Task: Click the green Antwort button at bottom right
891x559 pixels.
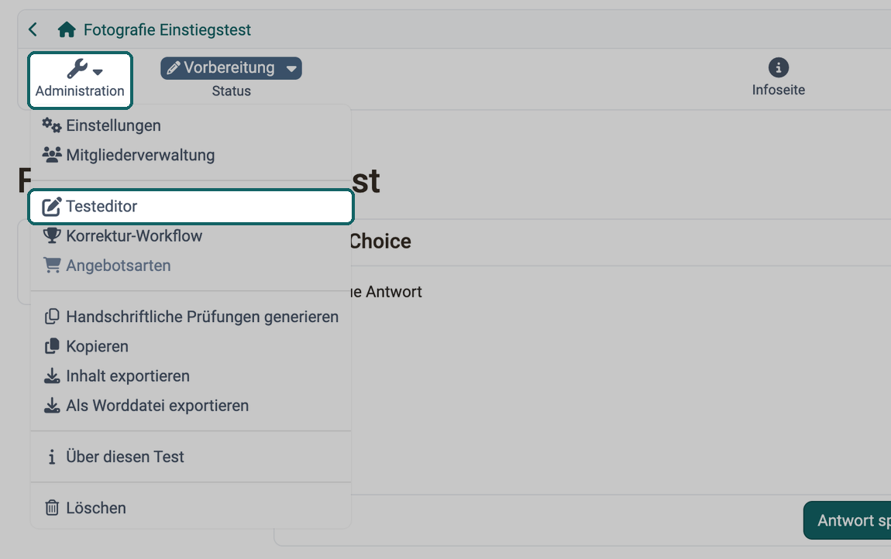Action: (848, 520)
